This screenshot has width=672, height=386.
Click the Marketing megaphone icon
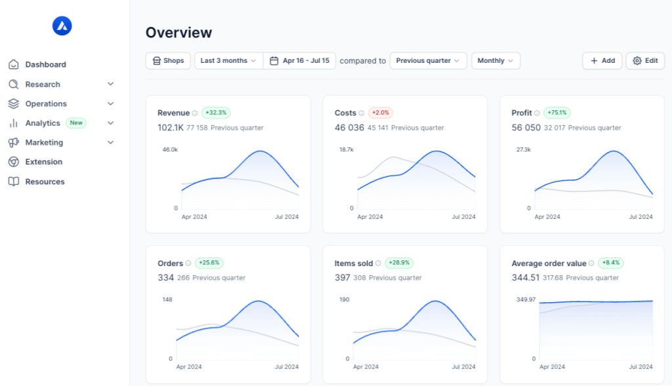[x=13, y=142]
